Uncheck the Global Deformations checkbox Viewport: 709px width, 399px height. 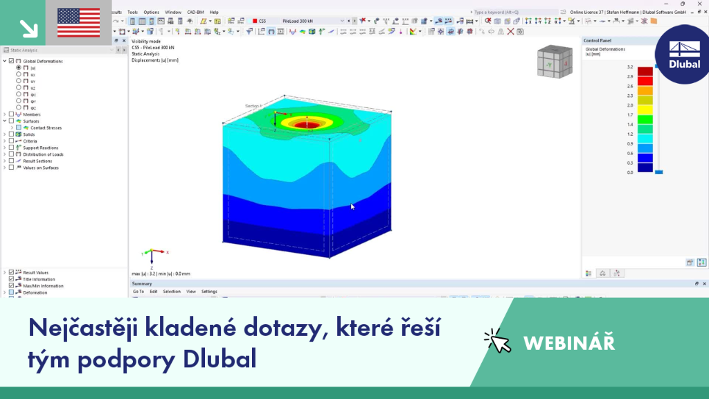click(x=11, y=61)
